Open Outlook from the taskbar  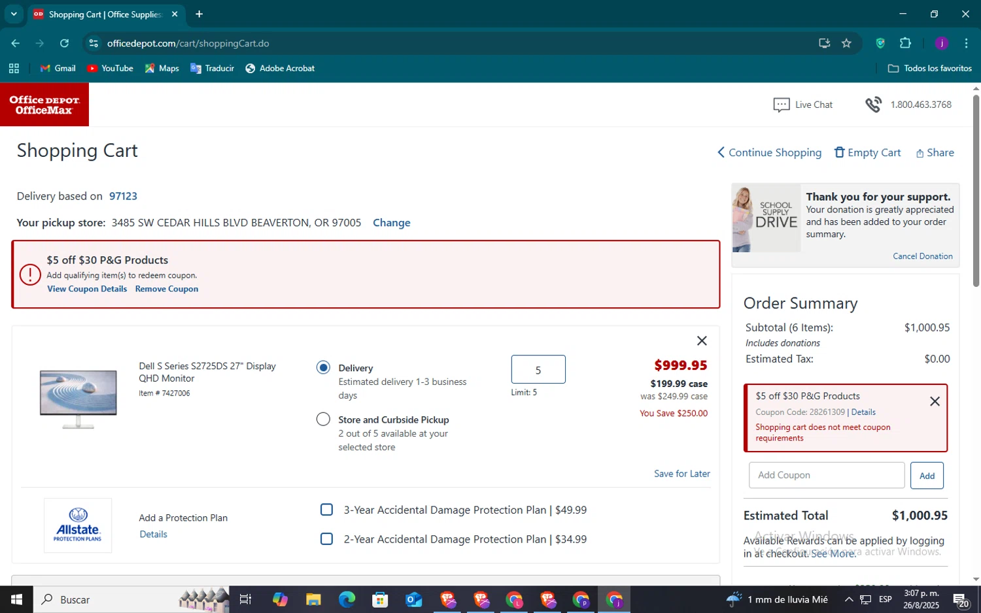coord(413,599)
